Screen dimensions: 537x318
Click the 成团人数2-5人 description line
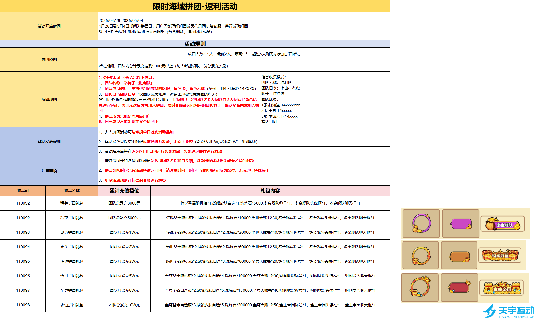tap(244, 54)
